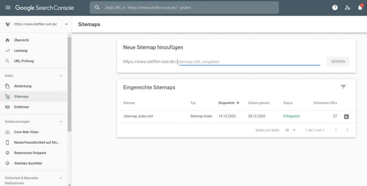Collapse the Verbesserungen section
Viewport: 367px width, 186px height.
60,122
